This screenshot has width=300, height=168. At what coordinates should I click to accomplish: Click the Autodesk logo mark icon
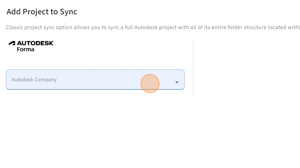(12, 43)
